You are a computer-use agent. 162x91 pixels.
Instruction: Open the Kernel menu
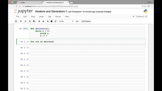coord(58,16)
